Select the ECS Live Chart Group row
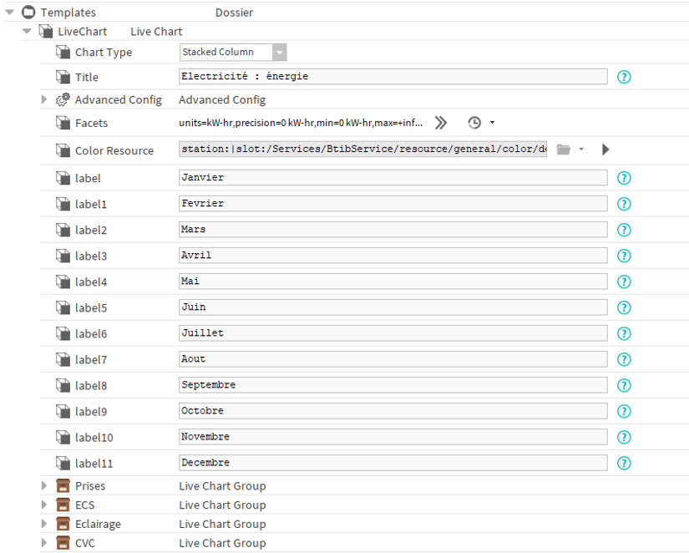Image resolution: width=689 pixels, height=553 pixels. [x=364, y=505]
